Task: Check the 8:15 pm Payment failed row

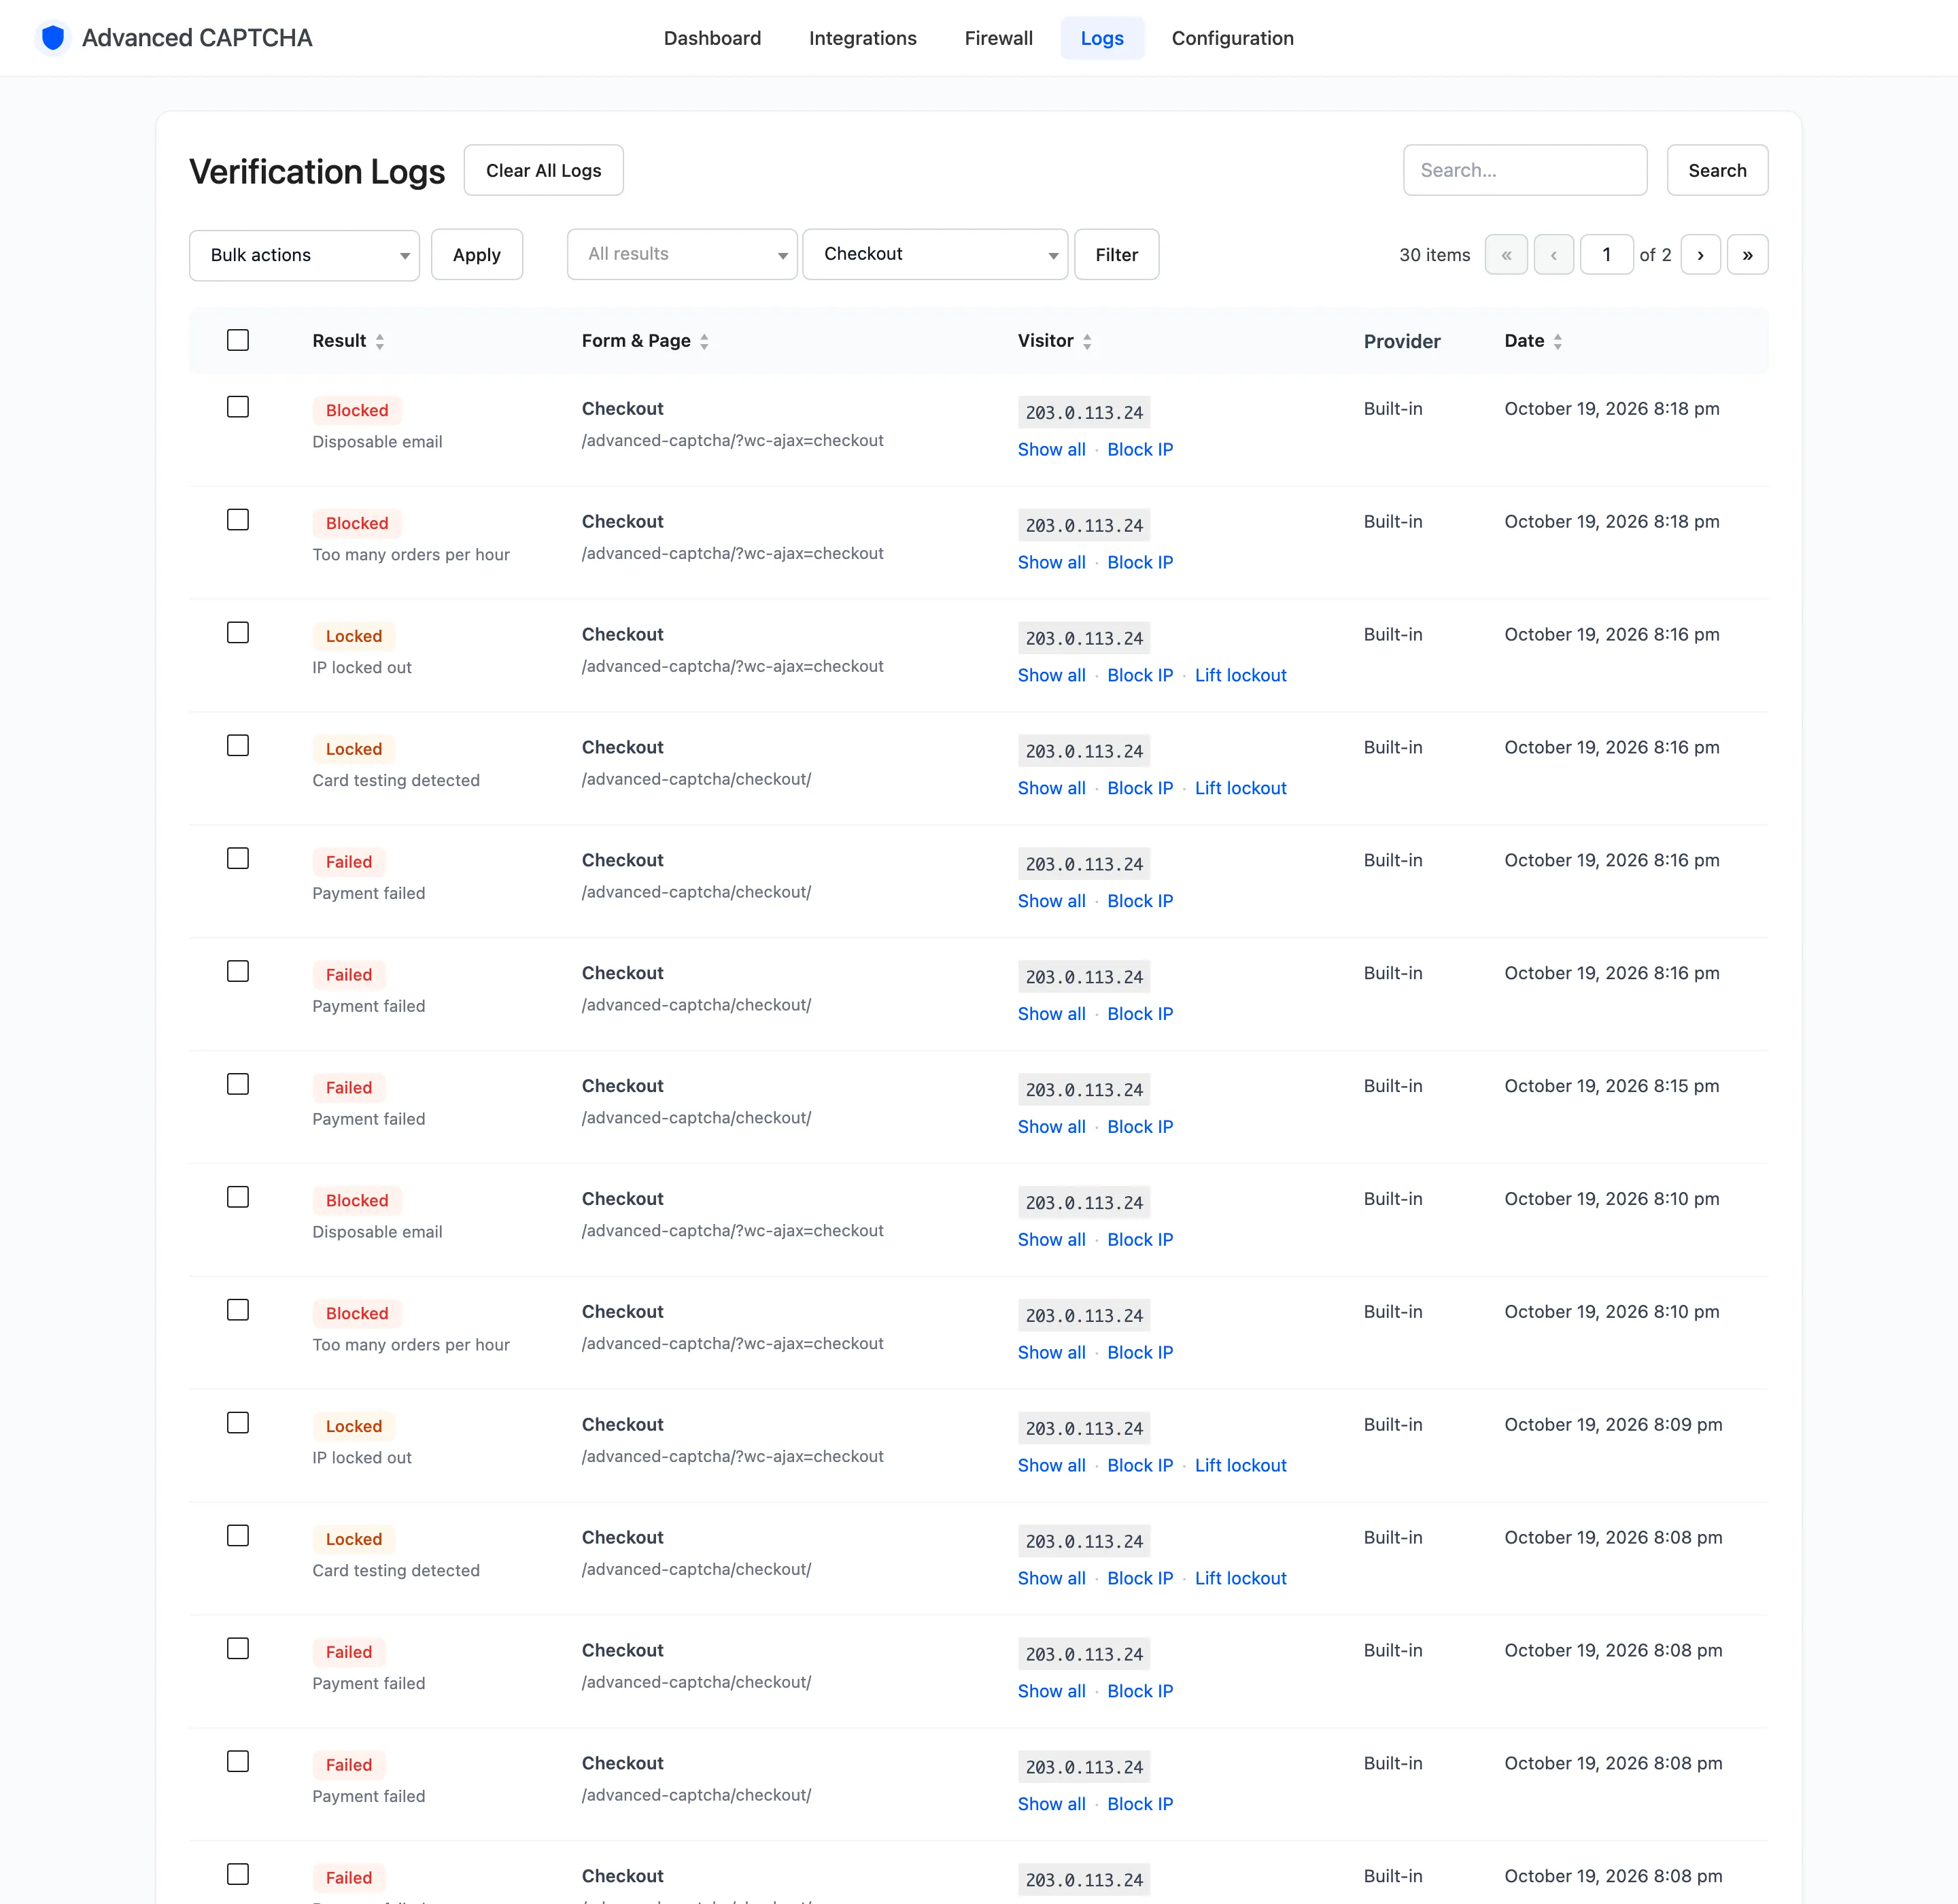Action: 238,1085
